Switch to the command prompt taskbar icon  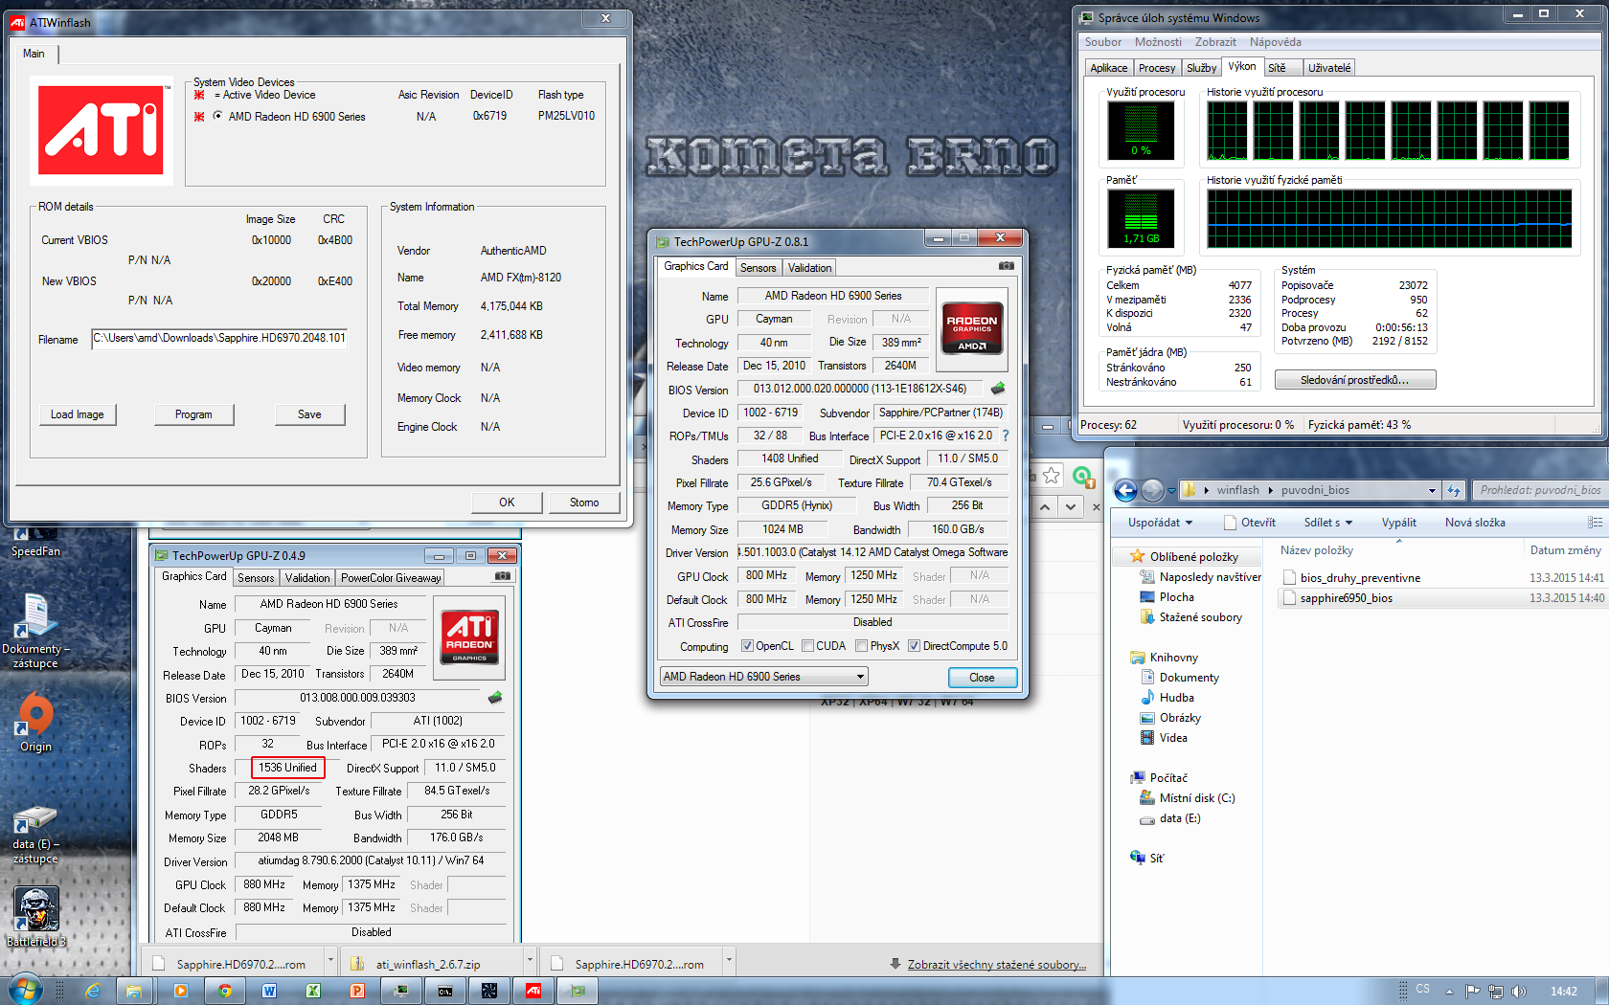point(445,991)
